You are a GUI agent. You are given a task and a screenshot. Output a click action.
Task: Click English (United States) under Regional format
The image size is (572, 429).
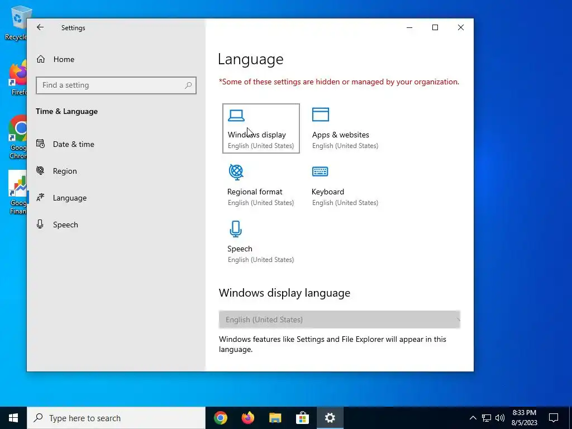click(x=261, y=202)
